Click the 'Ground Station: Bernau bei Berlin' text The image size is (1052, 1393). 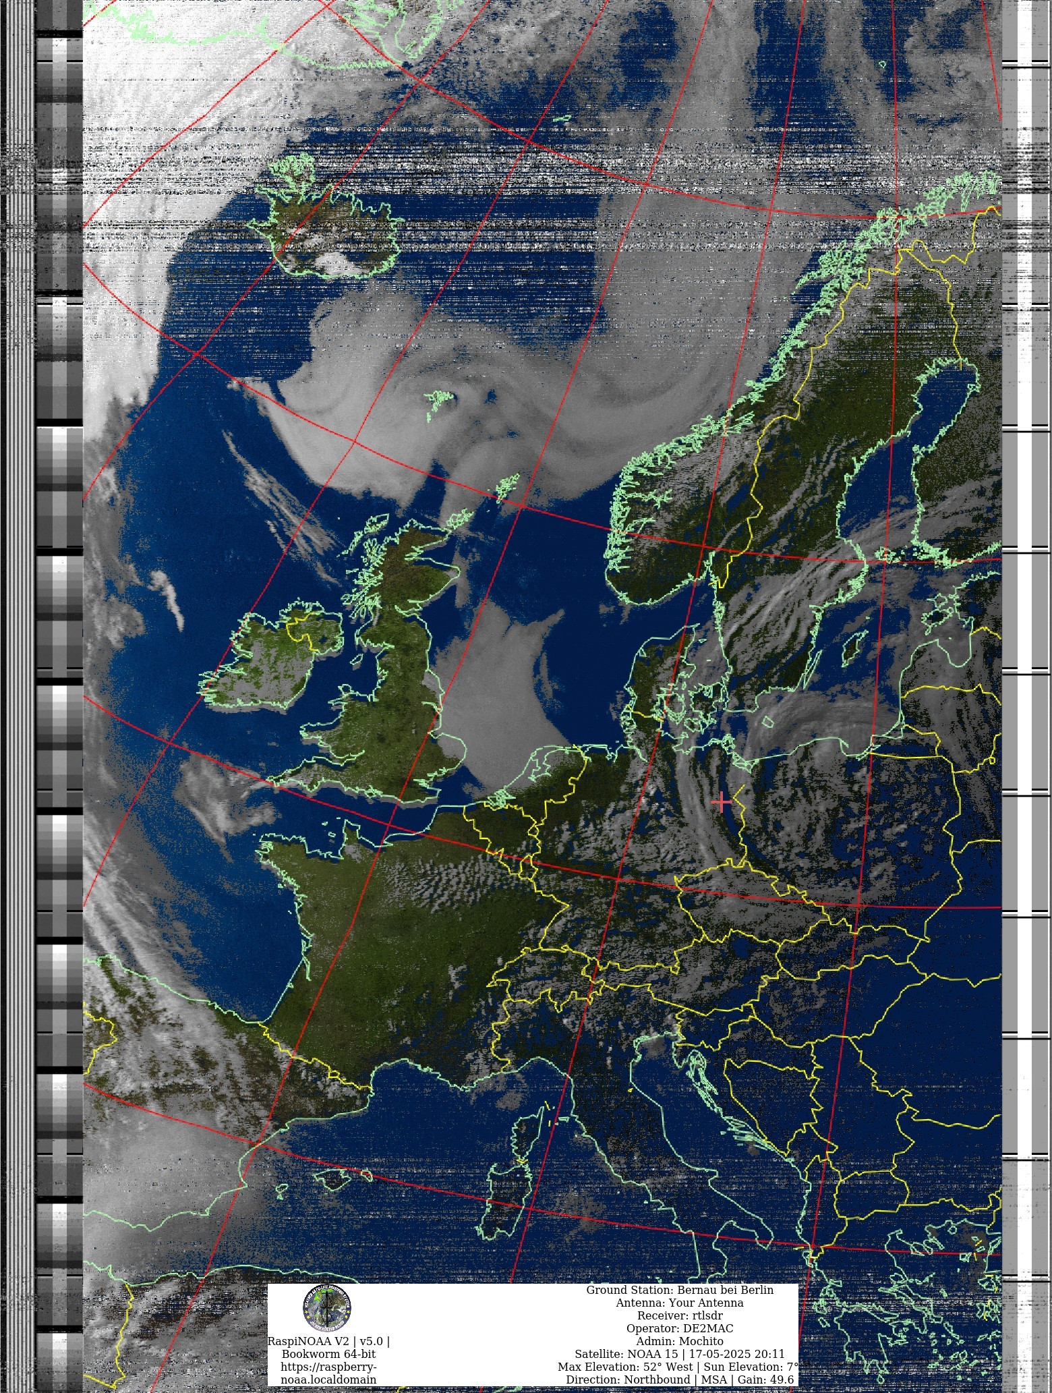click(x=680, y=1290)
